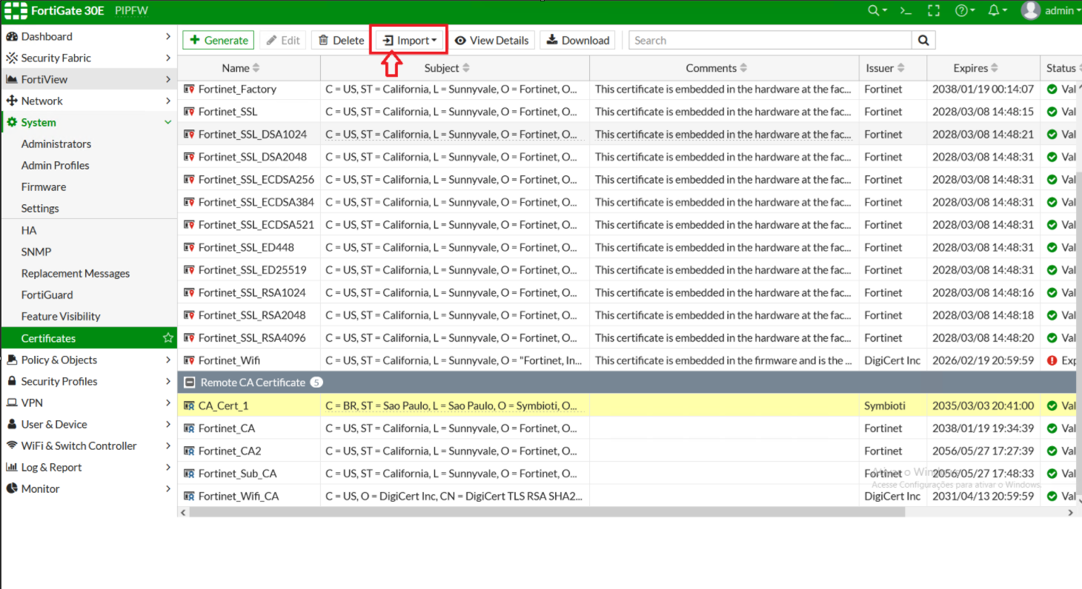Screen dimensions: 1082x589
Task: Open the notifications bell
Action: [x=998, y=10]
